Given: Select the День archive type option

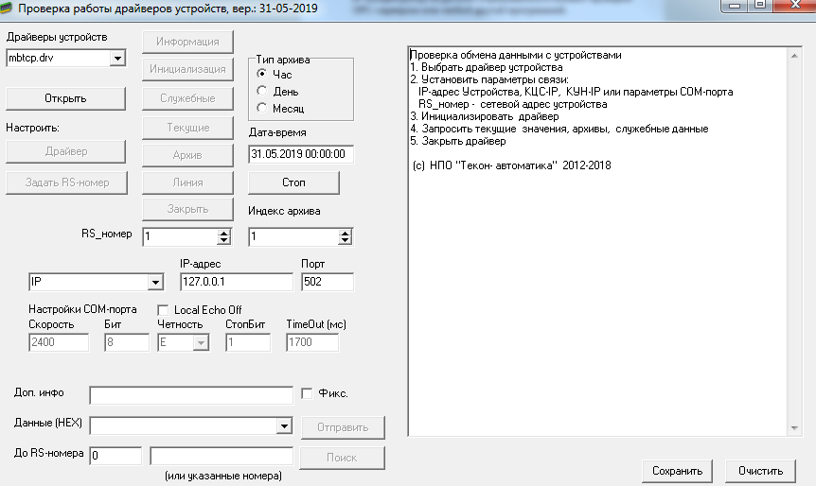Looking at the screenshot, I should tap(262, 92).
